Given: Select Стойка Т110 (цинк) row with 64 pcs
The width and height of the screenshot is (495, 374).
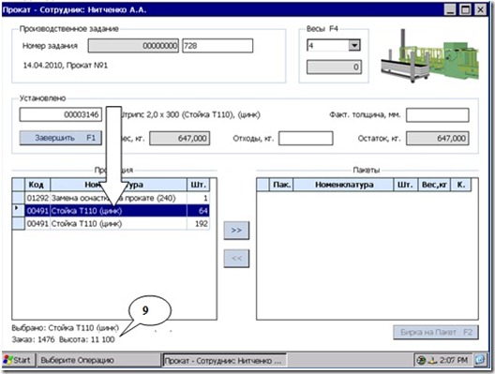Looking at the screenshot, I should coord(111,211).
